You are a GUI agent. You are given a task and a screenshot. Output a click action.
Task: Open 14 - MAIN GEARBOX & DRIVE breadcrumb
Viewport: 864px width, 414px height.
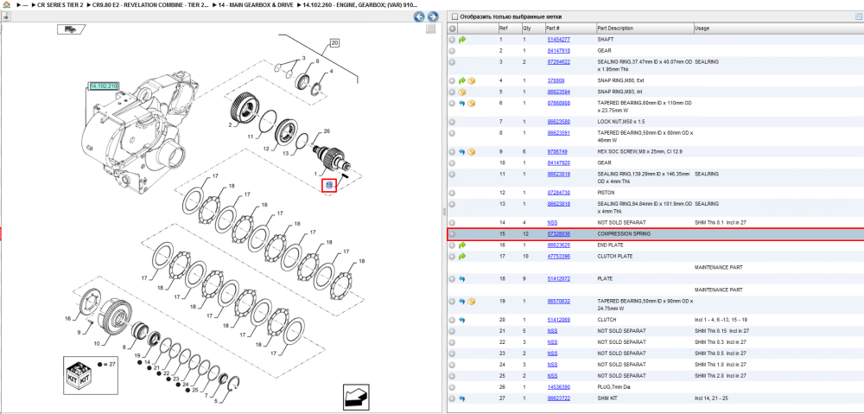[x=257, y=4]
